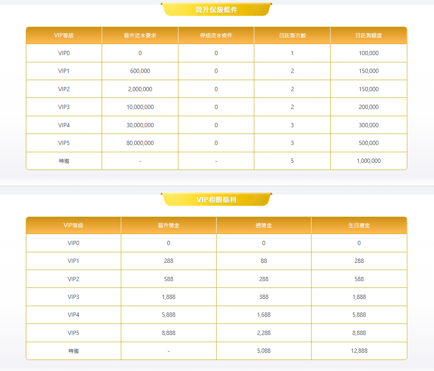Screen dimensions: 434x371
Task: Click the 生日禮金 column header
Action: 359,226
